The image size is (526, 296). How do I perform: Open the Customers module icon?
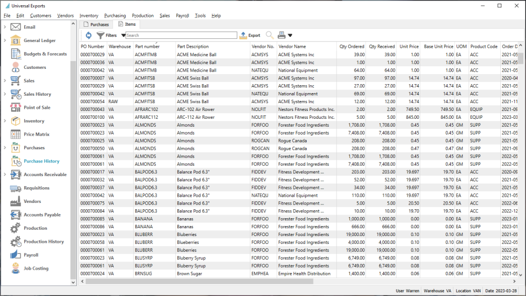coord(15,67)
